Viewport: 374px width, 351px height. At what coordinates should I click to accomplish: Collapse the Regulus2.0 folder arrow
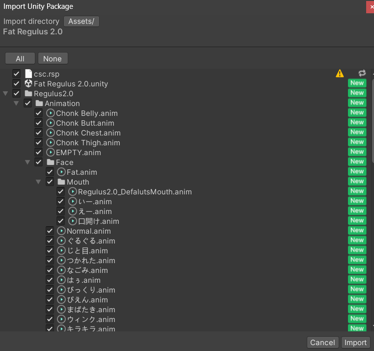point(5,94)
